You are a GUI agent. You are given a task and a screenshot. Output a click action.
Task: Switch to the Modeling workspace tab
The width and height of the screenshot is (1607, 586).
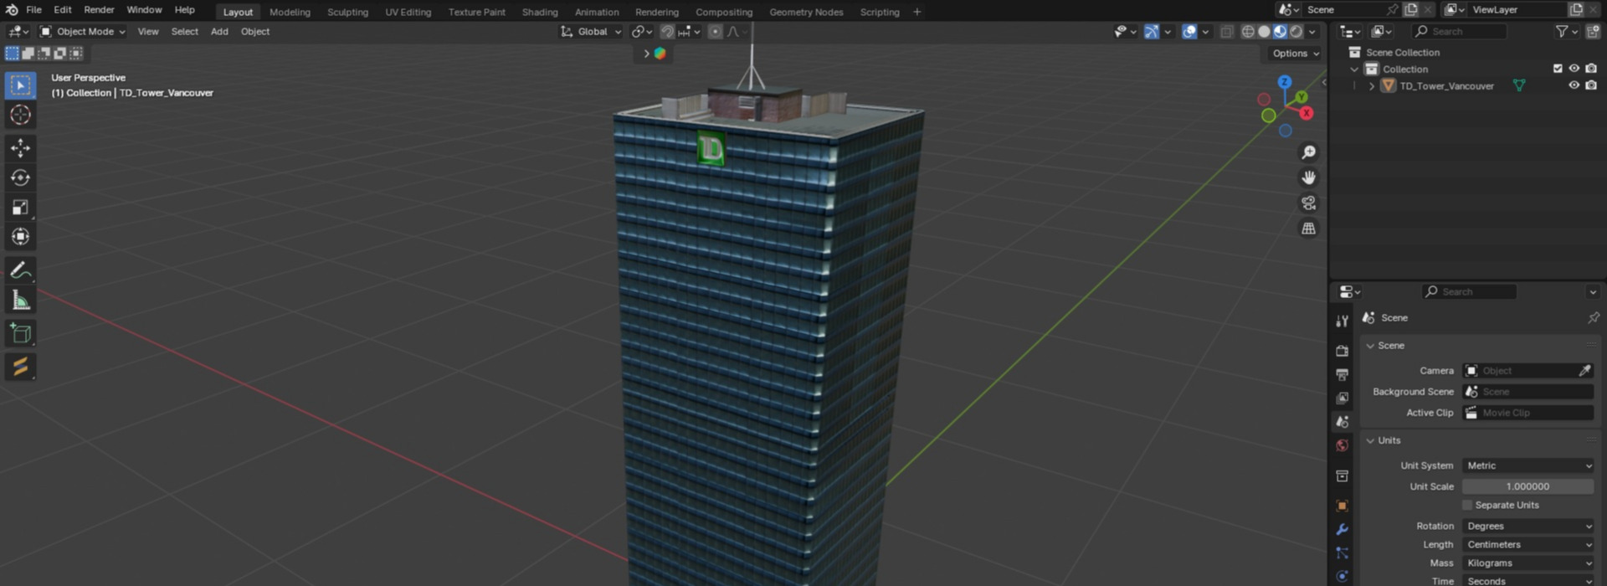pos(290,12)
